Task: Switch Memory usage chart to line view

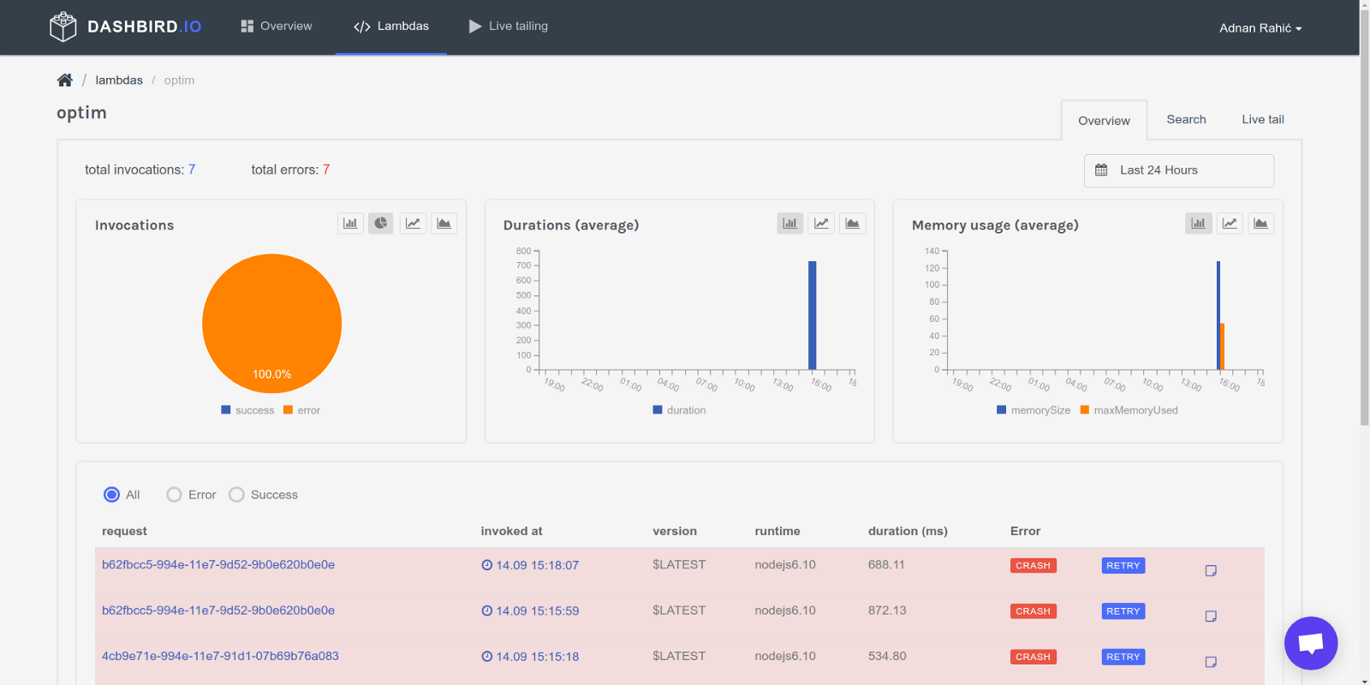Action: click(x=1230, y=223)
